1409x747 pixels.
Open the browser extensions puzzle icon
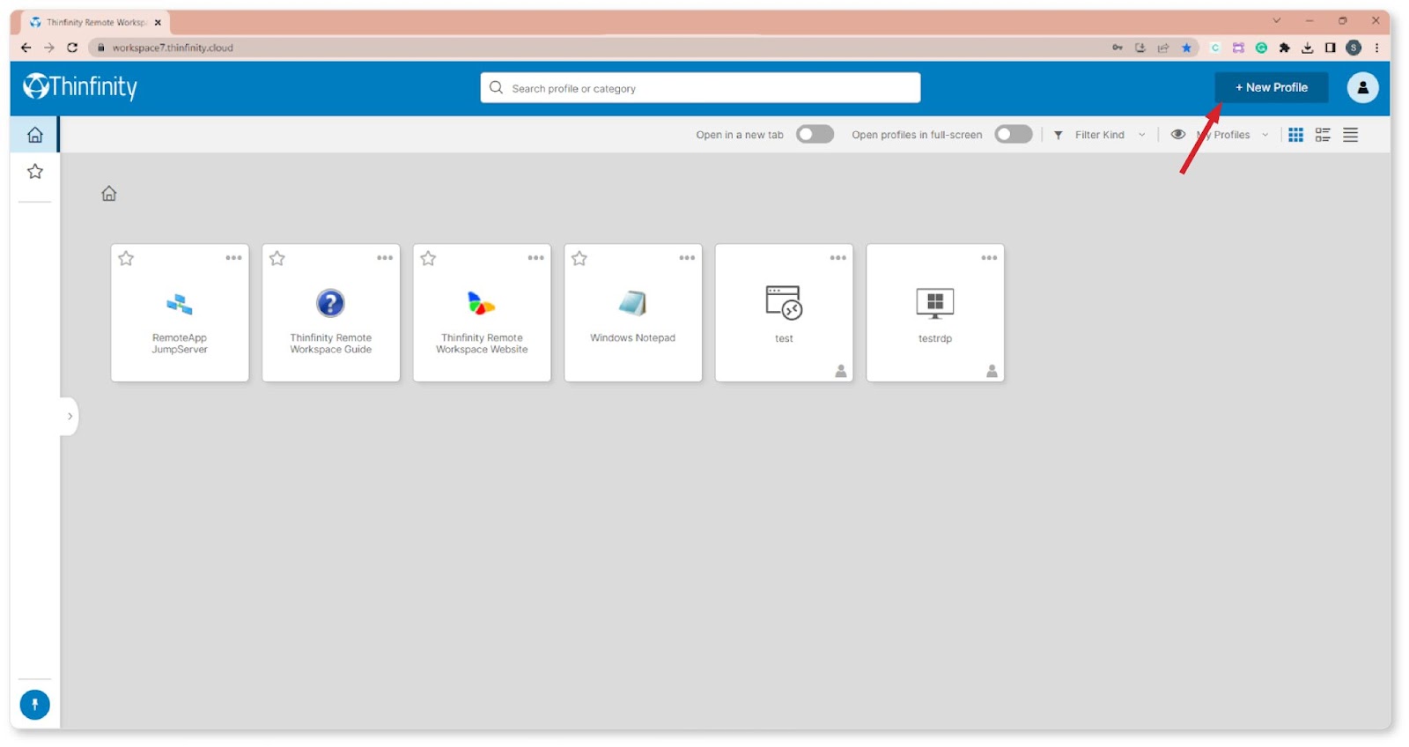point(1284,48)
